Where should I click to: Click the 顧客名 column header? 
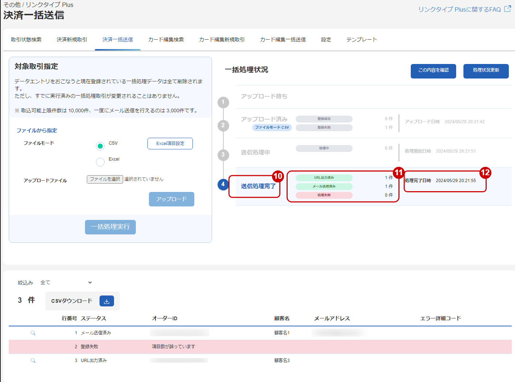(282, 318)
